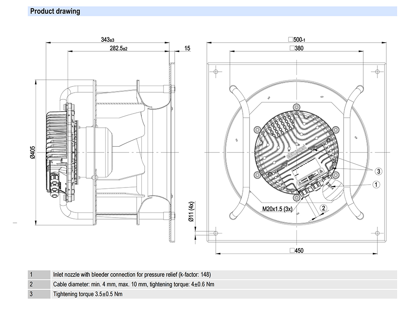The width and height of the screenshot is (418, 309).
Task: Click the □380 dimension label
Action: pyautogui.click(x=296, y=48)
